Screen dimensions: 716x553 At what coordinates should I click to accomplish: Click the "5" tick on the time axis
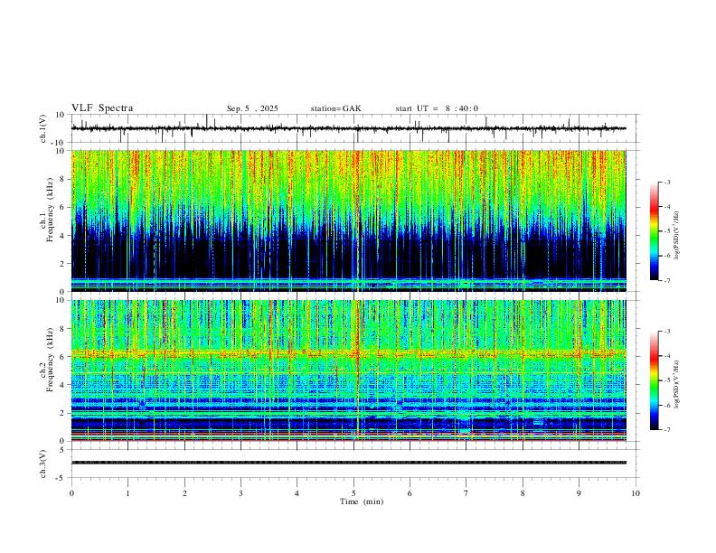click(x=353, y=493)
